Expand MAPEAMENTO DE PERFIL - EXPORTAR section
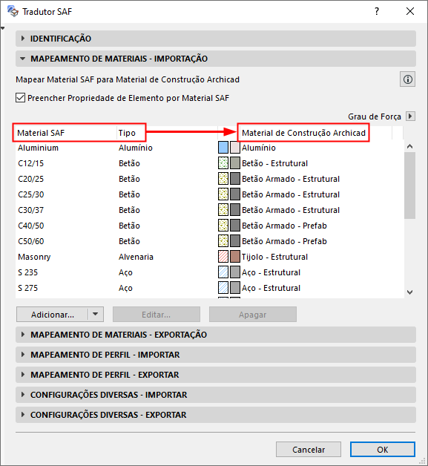 [x=216, y=375]
